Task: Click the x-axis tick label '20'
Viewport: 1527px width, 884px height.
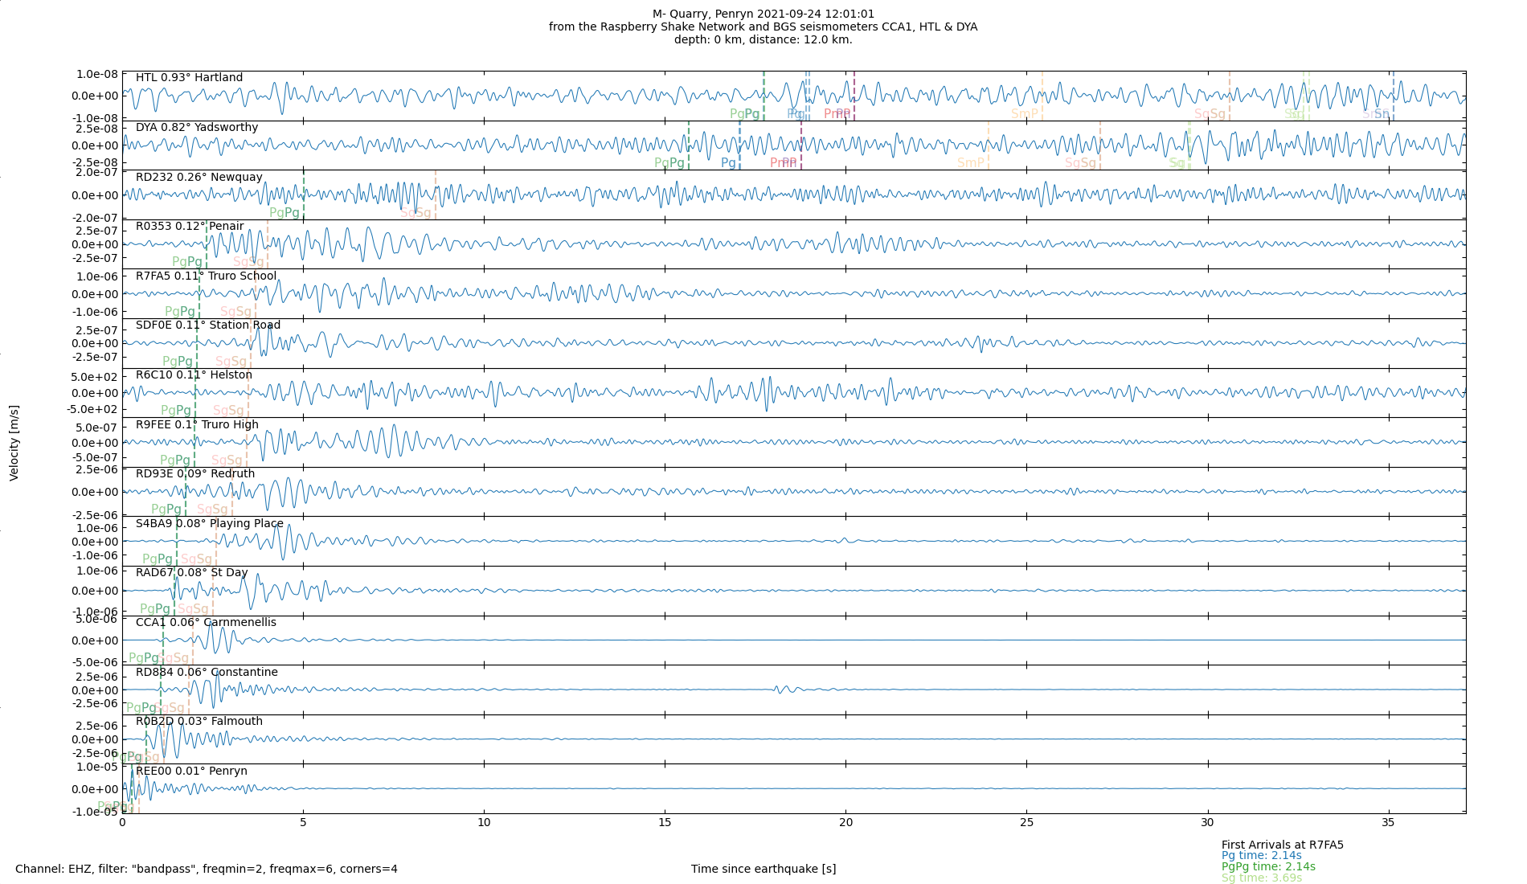Action: [x=845, y=823]
